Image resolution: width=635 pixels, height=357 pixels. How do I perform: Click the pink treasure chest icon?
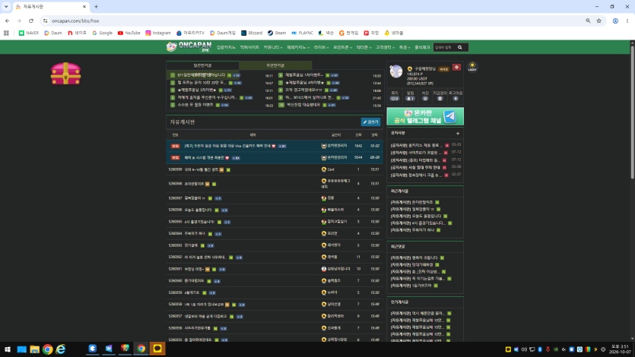(65, 74)
